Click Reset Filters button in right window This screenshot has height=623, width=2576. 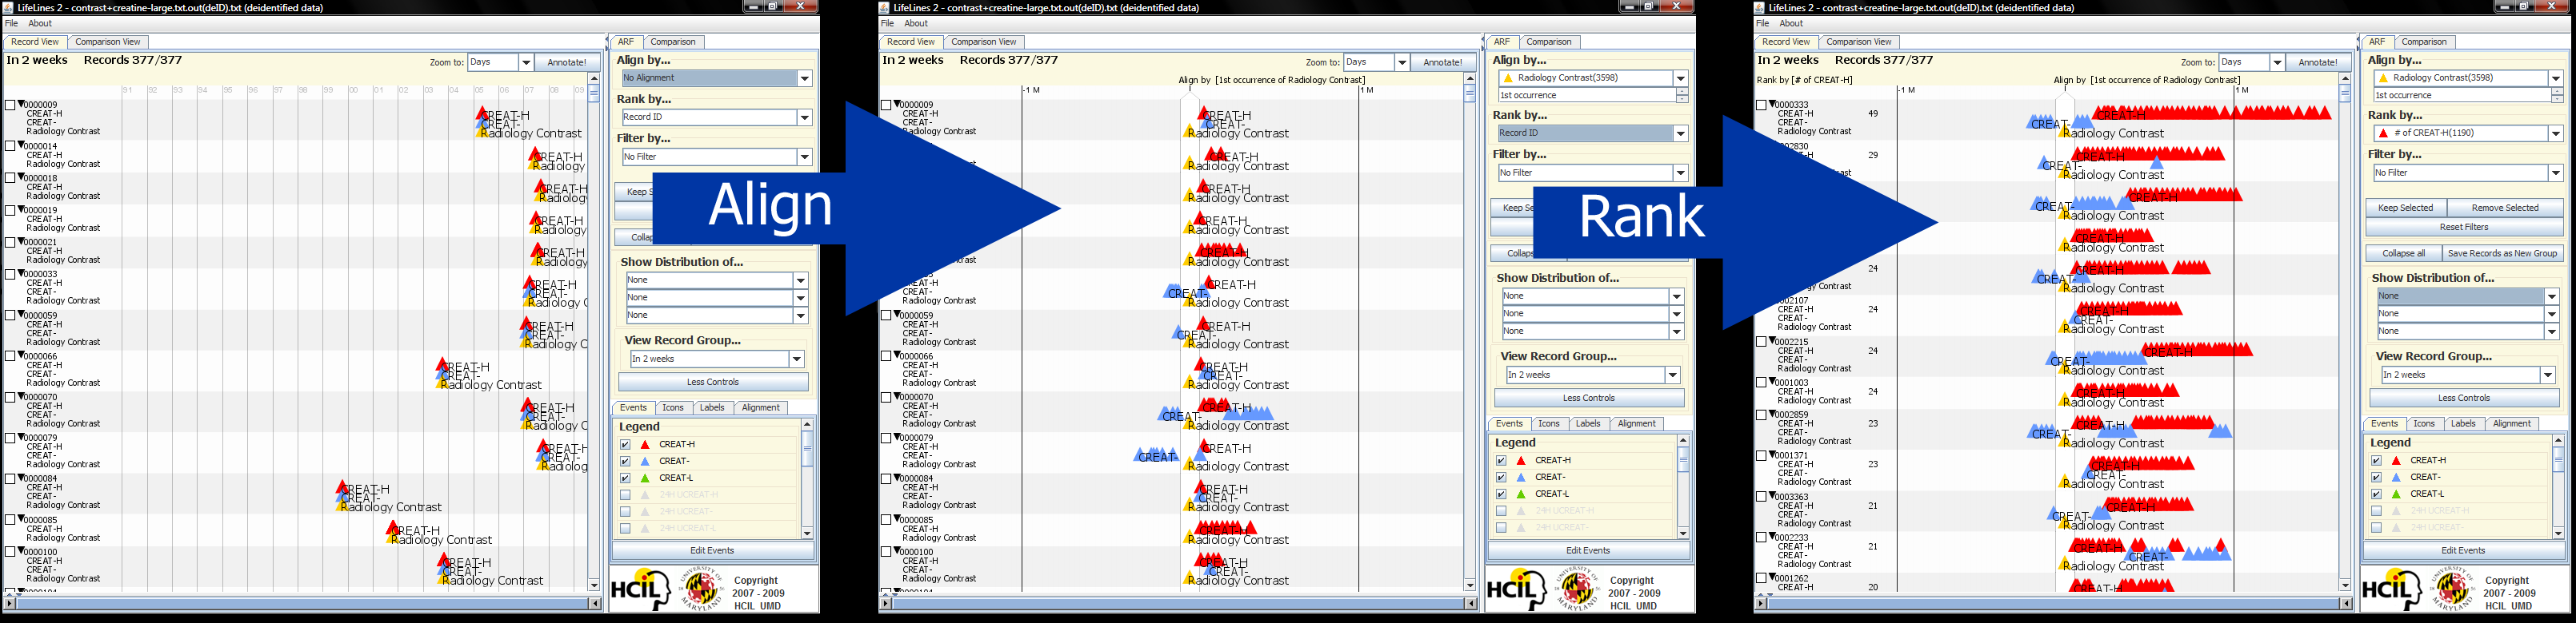(x=2464, y=227)
